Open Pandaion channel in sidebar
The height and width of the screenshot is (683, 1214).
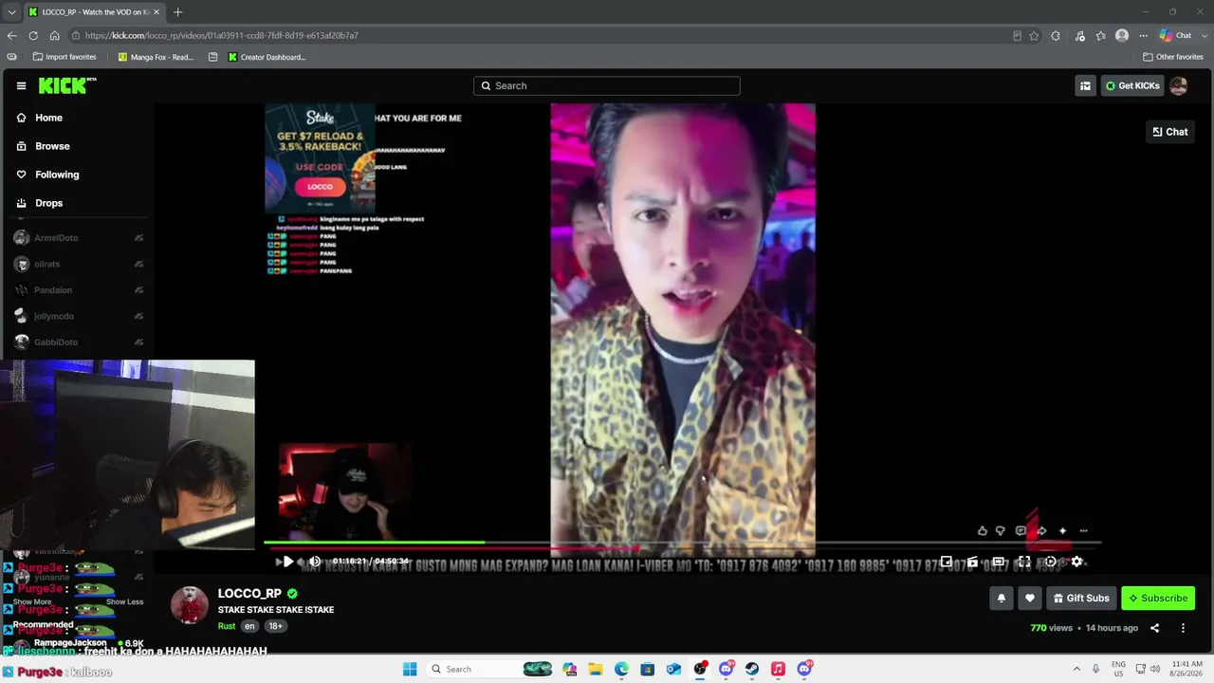pos(78,290)
